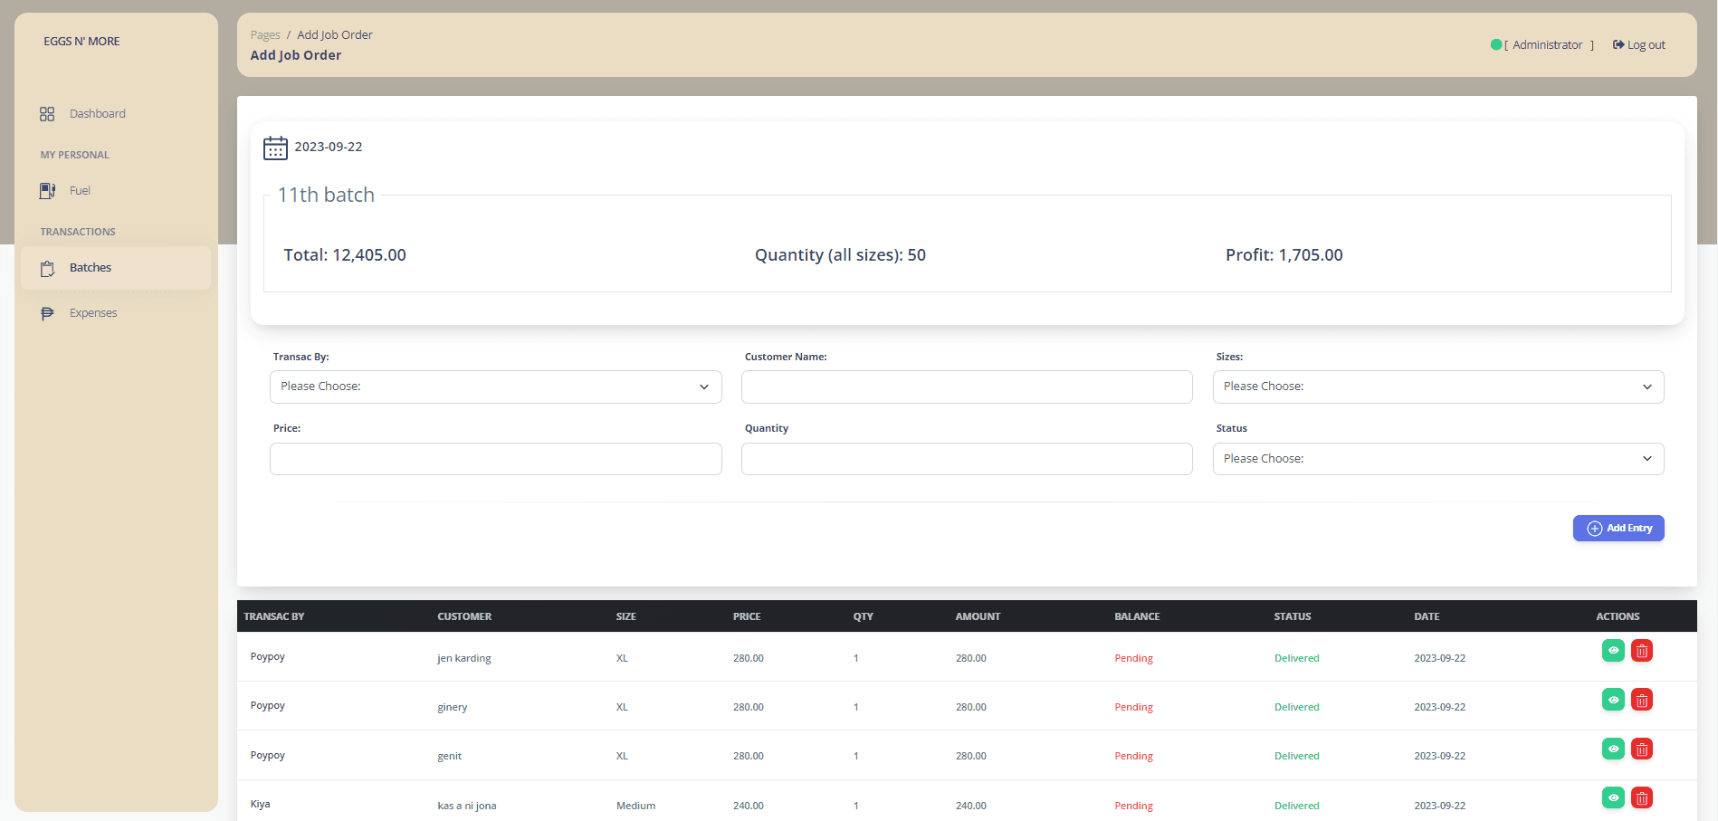
Task: Click the Pages breadcrumb link
Action: pos(265,35)
